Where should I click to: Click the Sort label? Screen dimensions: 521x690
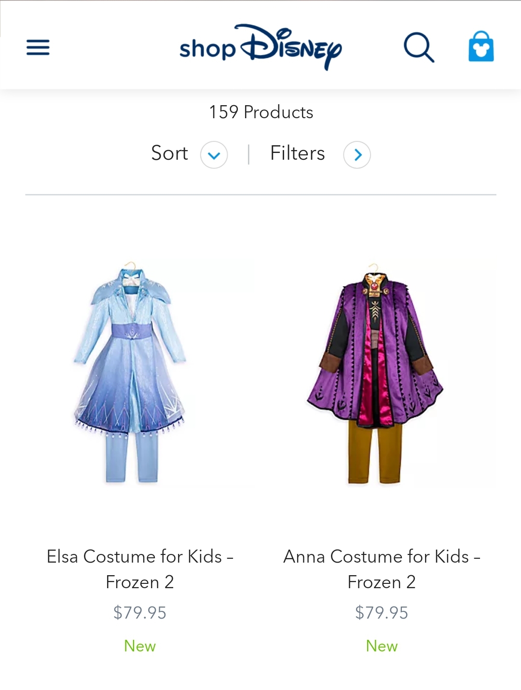coord(169,153)
